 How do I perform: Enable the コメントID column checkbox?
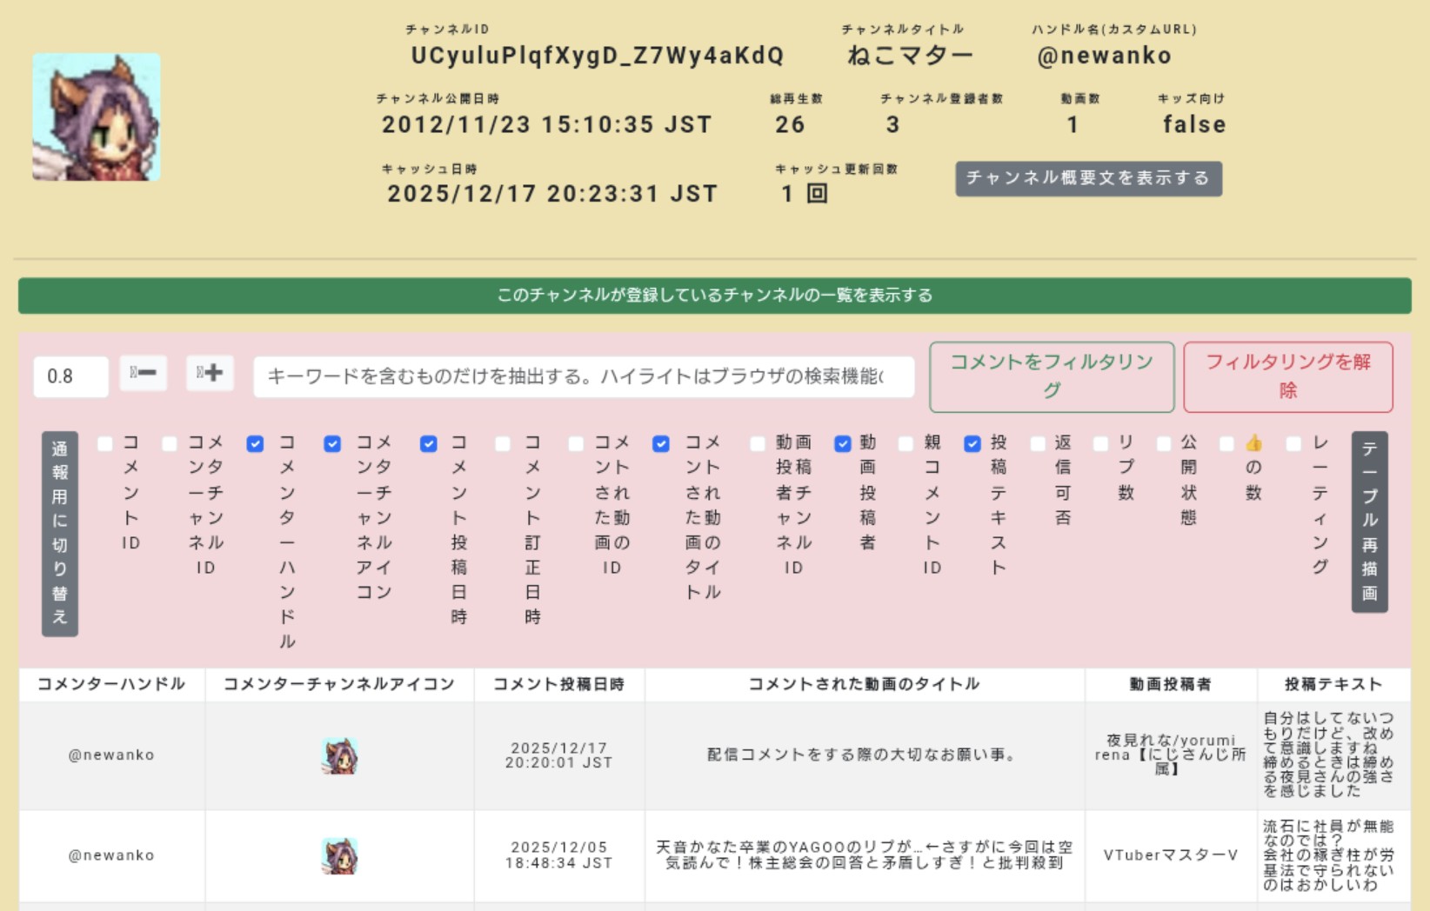coord(105,444)
